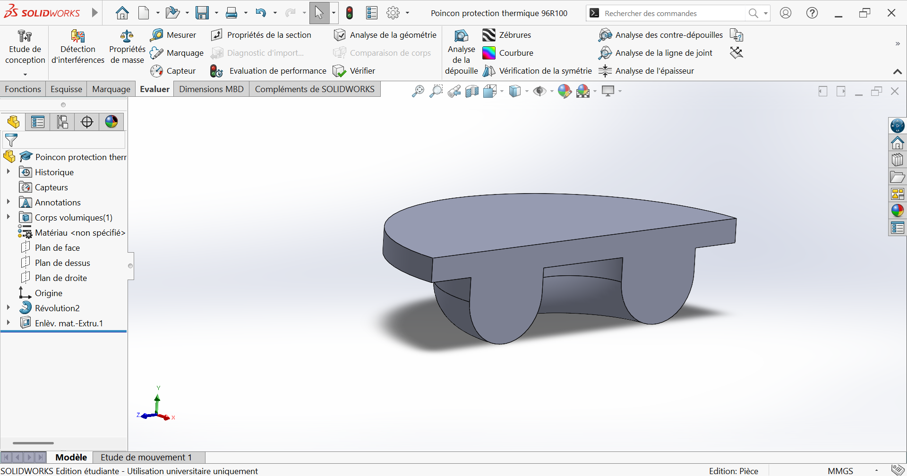Open the ConfigurationManager tab icon
The height and width of the screenshot is (476, 907).
62,122
